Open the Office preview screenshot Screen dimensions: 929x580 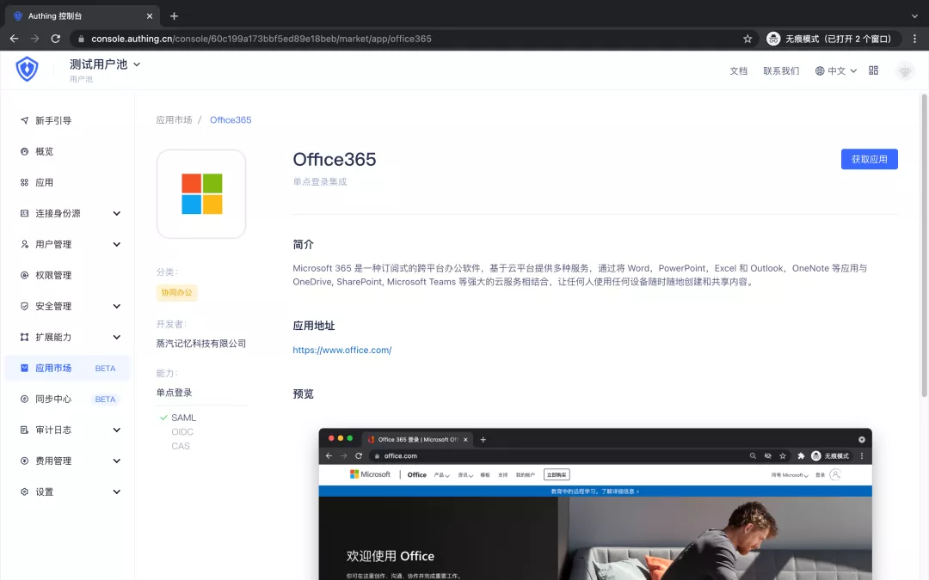[x=595, y=504]
